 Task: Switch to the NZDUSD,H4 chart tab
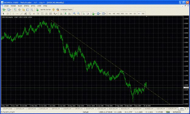click(125, 109)
